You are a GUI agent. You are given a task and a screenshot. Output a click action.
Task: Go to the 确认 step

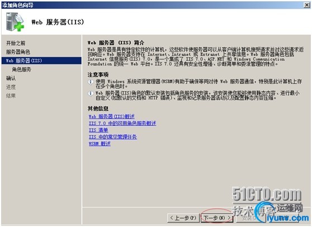point(11,78)
